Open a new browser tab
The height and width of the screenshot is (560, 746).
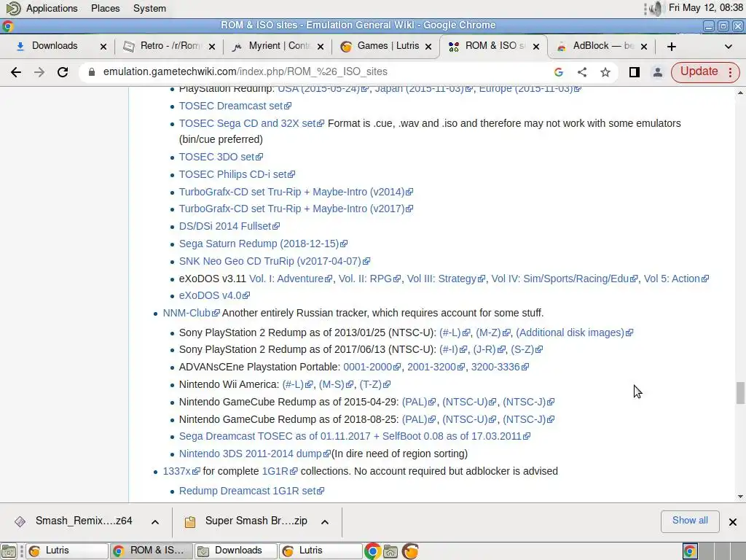pyautogui.click(x=671, y=47)
